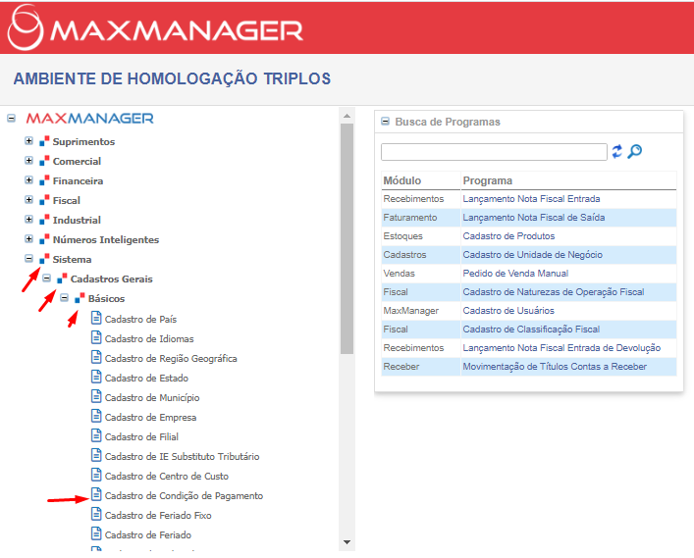Image resolution: width=694 pixels, height=558 pixels.
Task: Click the tree scrollbar down arrow
Action: [347, 542]
